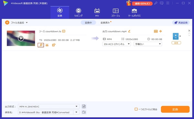Viewport: 194px width, 119px height.
Task: Open EN-AC3-2 channel audio dropdown
Action: (117, 44)
